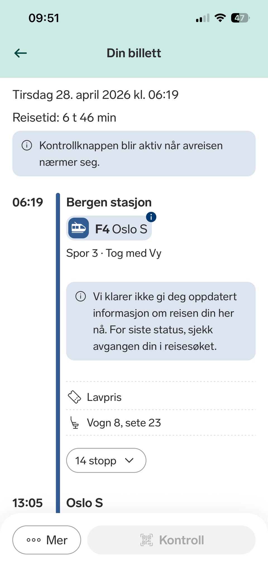Viewport: 268px width, 582px height.
Task: Tap the QR code icon on Kontroll
Action: coord(147,540)
